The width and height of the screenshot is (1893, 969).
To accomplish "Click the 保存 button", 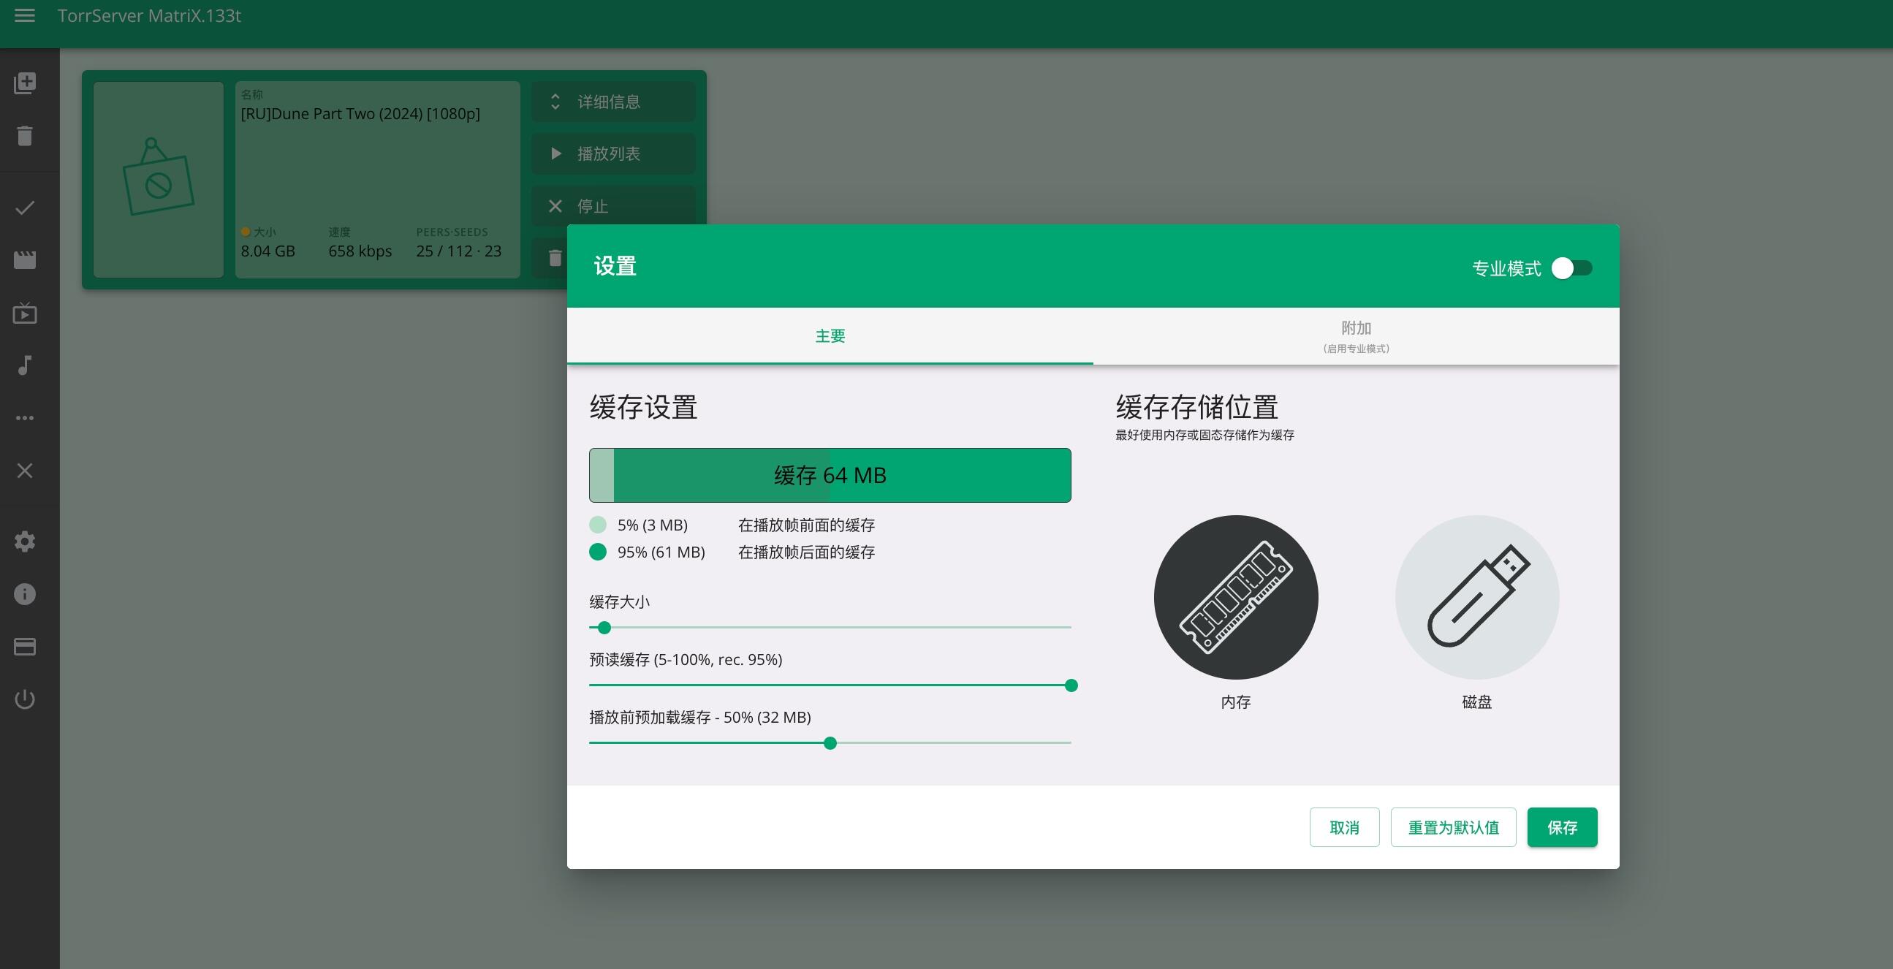I will pos(1563,827).
